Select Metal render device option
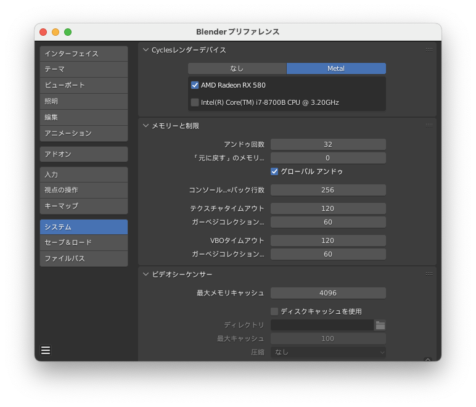Viewport: 476px width, 407px height. [336, 68]
